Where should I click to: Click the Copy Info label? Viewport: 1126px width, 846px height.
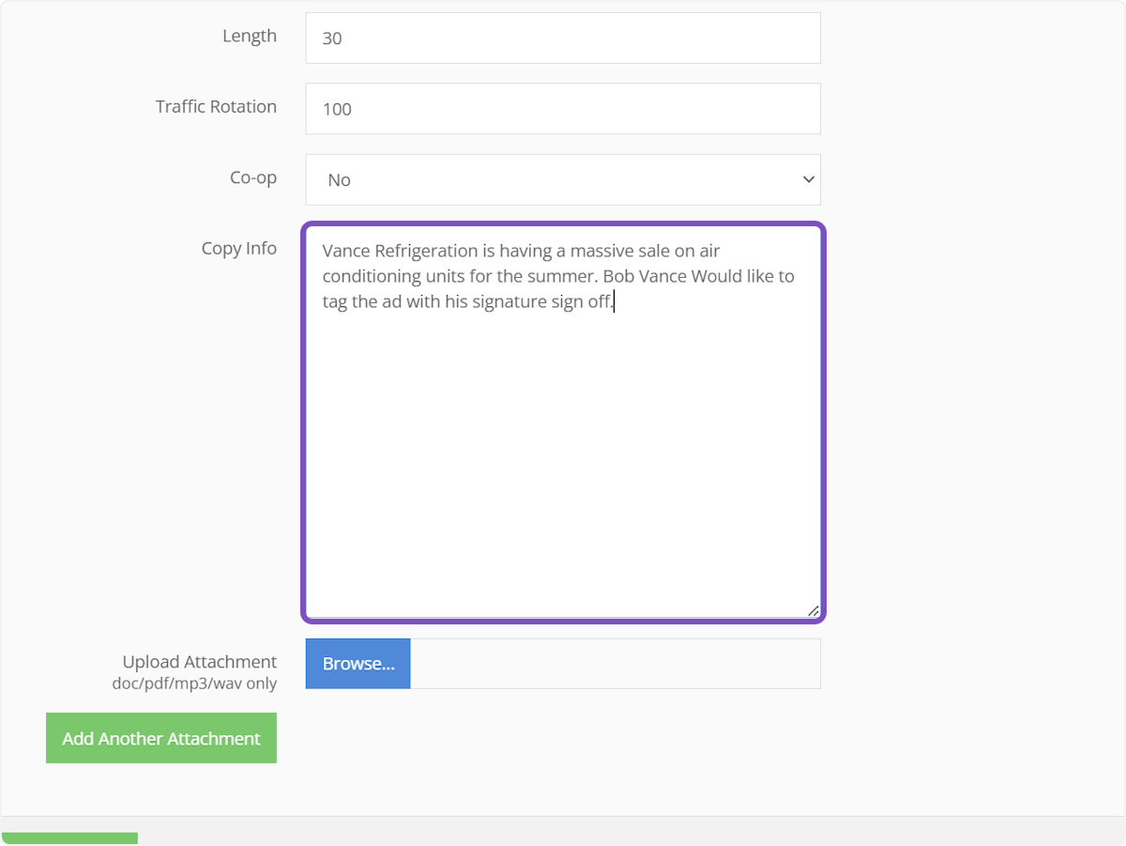[x=238, y=249]
